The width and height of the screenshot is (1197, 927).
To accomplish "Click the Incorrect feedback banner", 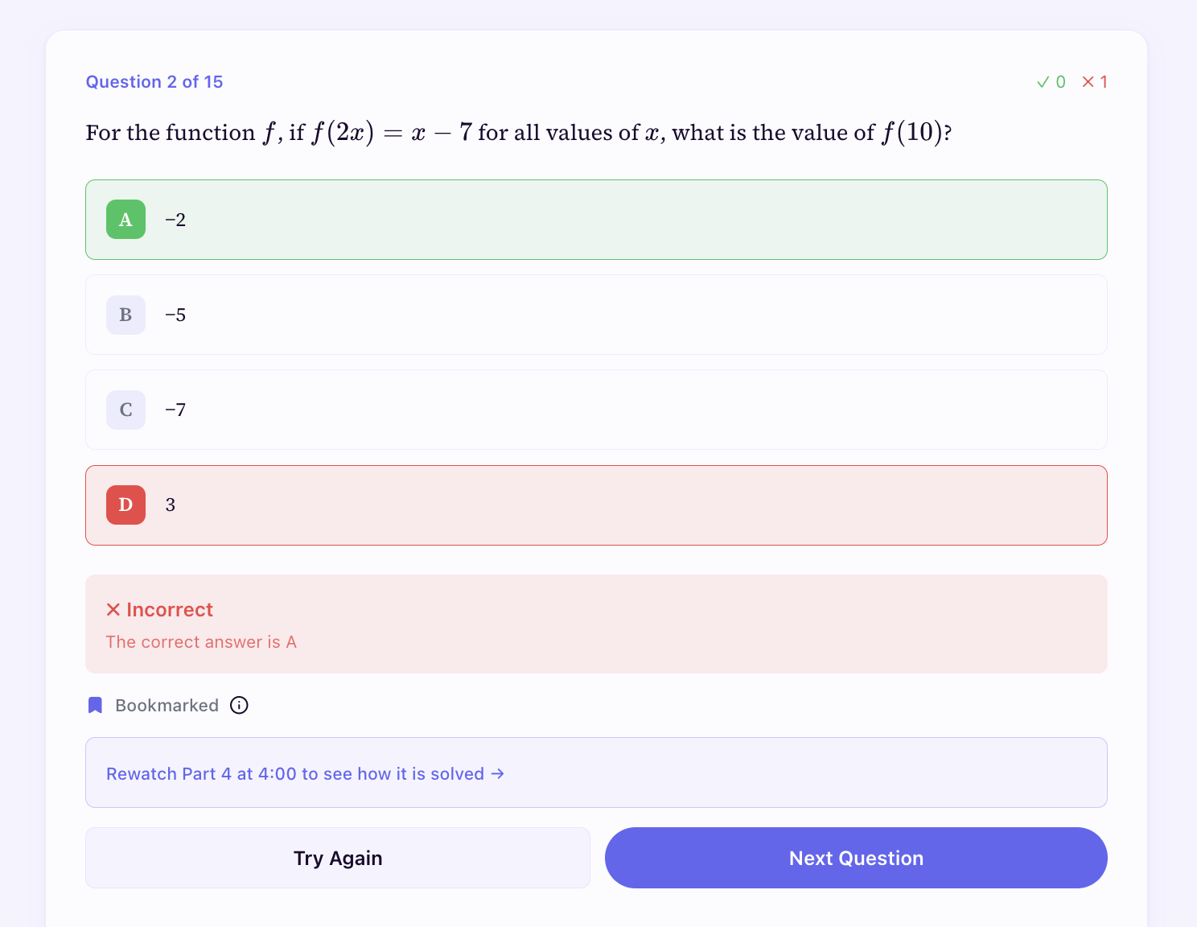I will coord(596,624).
